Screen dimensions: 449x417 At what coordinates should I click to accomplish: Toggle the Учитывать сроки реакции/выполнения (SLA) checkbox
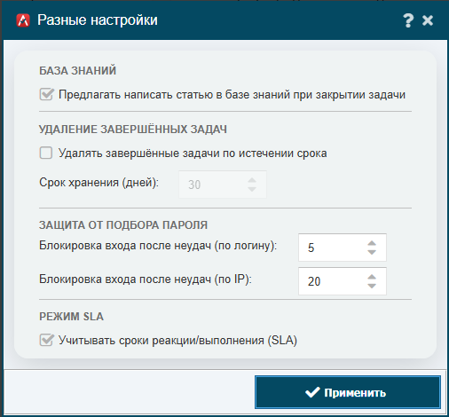pos(46,340)
